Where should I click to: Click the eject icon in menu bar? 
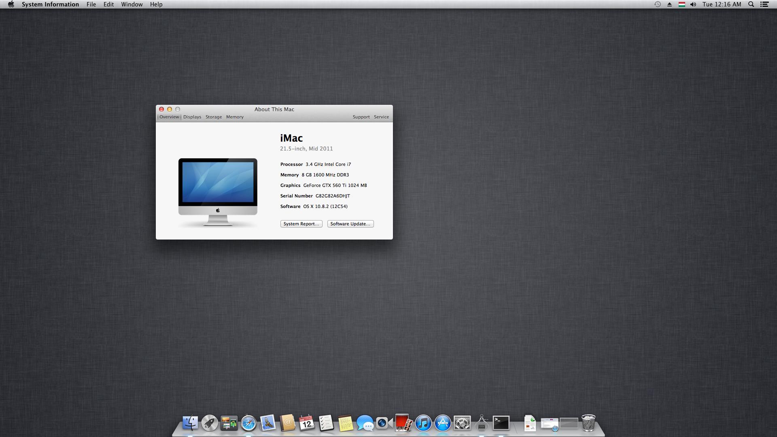tap(669, 4)
